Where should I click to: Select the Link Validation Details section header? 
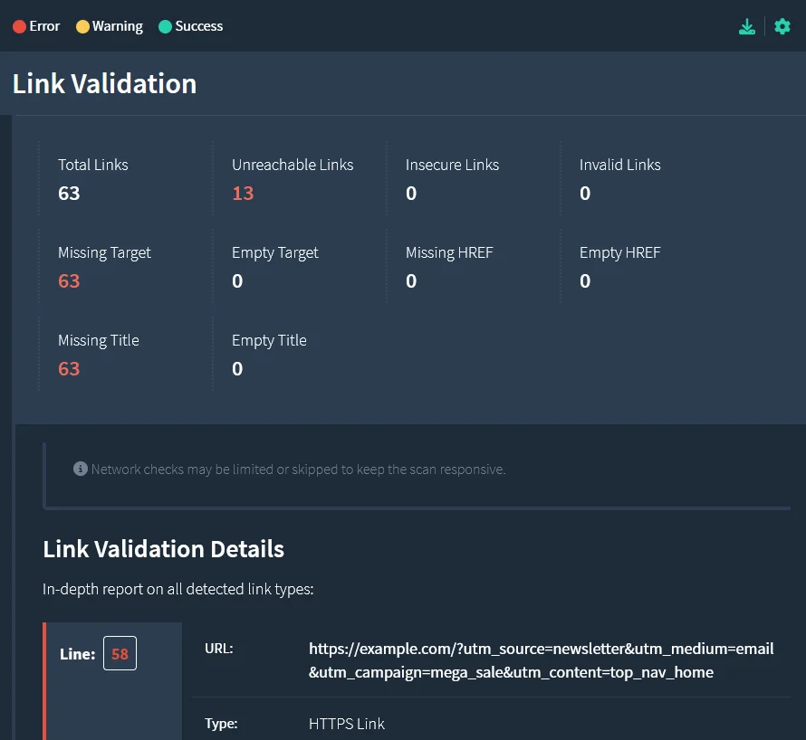click(163, 549)
